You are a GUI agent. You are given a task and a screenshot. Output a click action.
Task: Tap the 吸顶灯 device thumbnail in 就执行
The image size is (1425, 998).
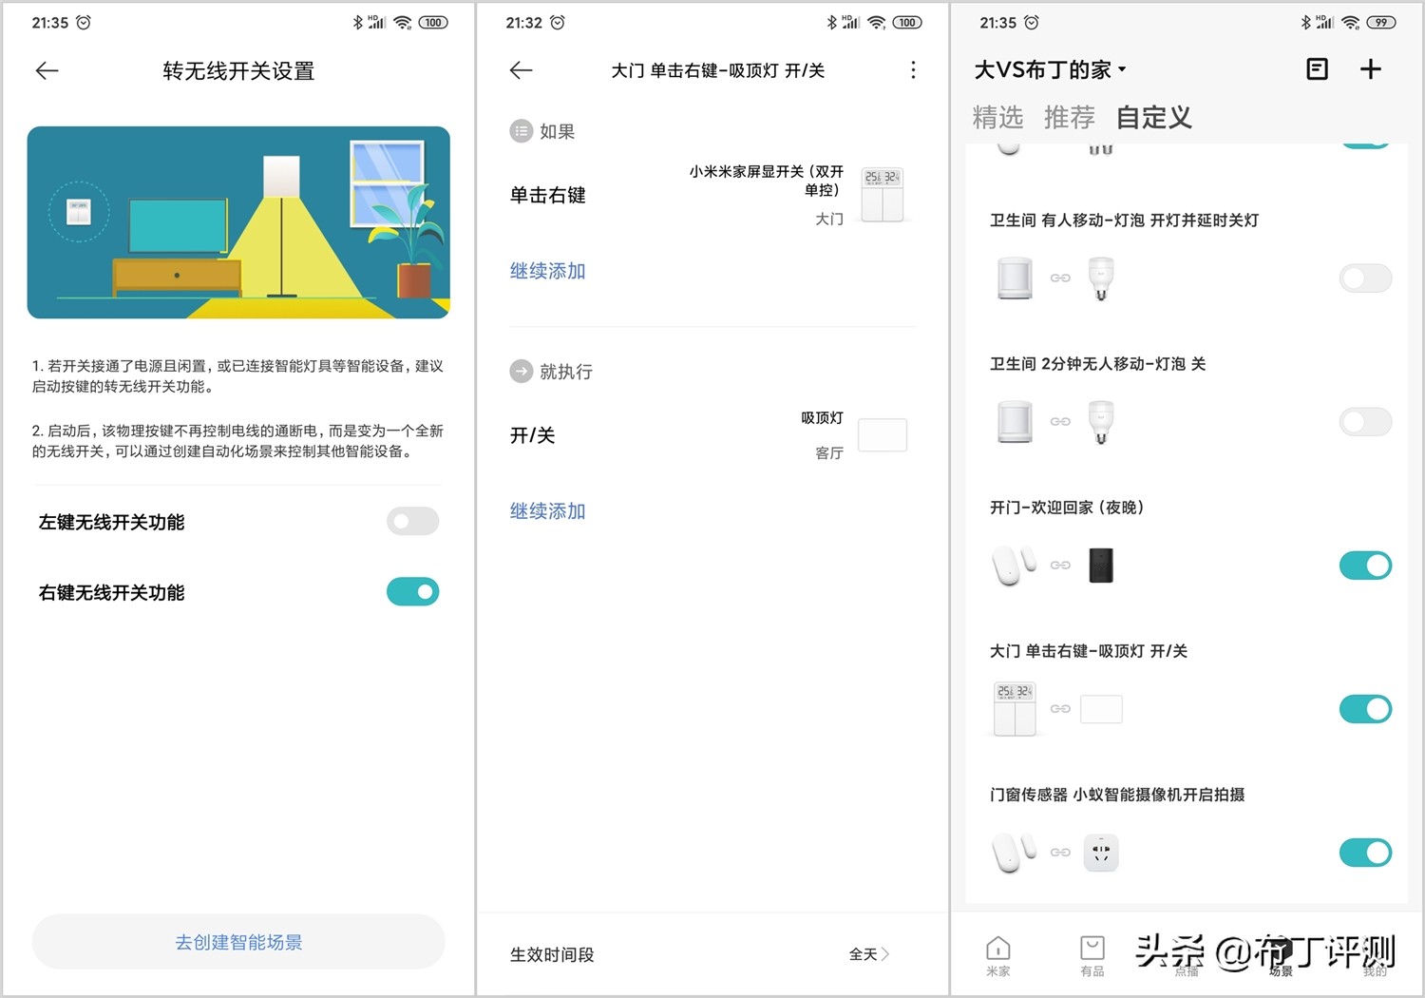point(882,434)
